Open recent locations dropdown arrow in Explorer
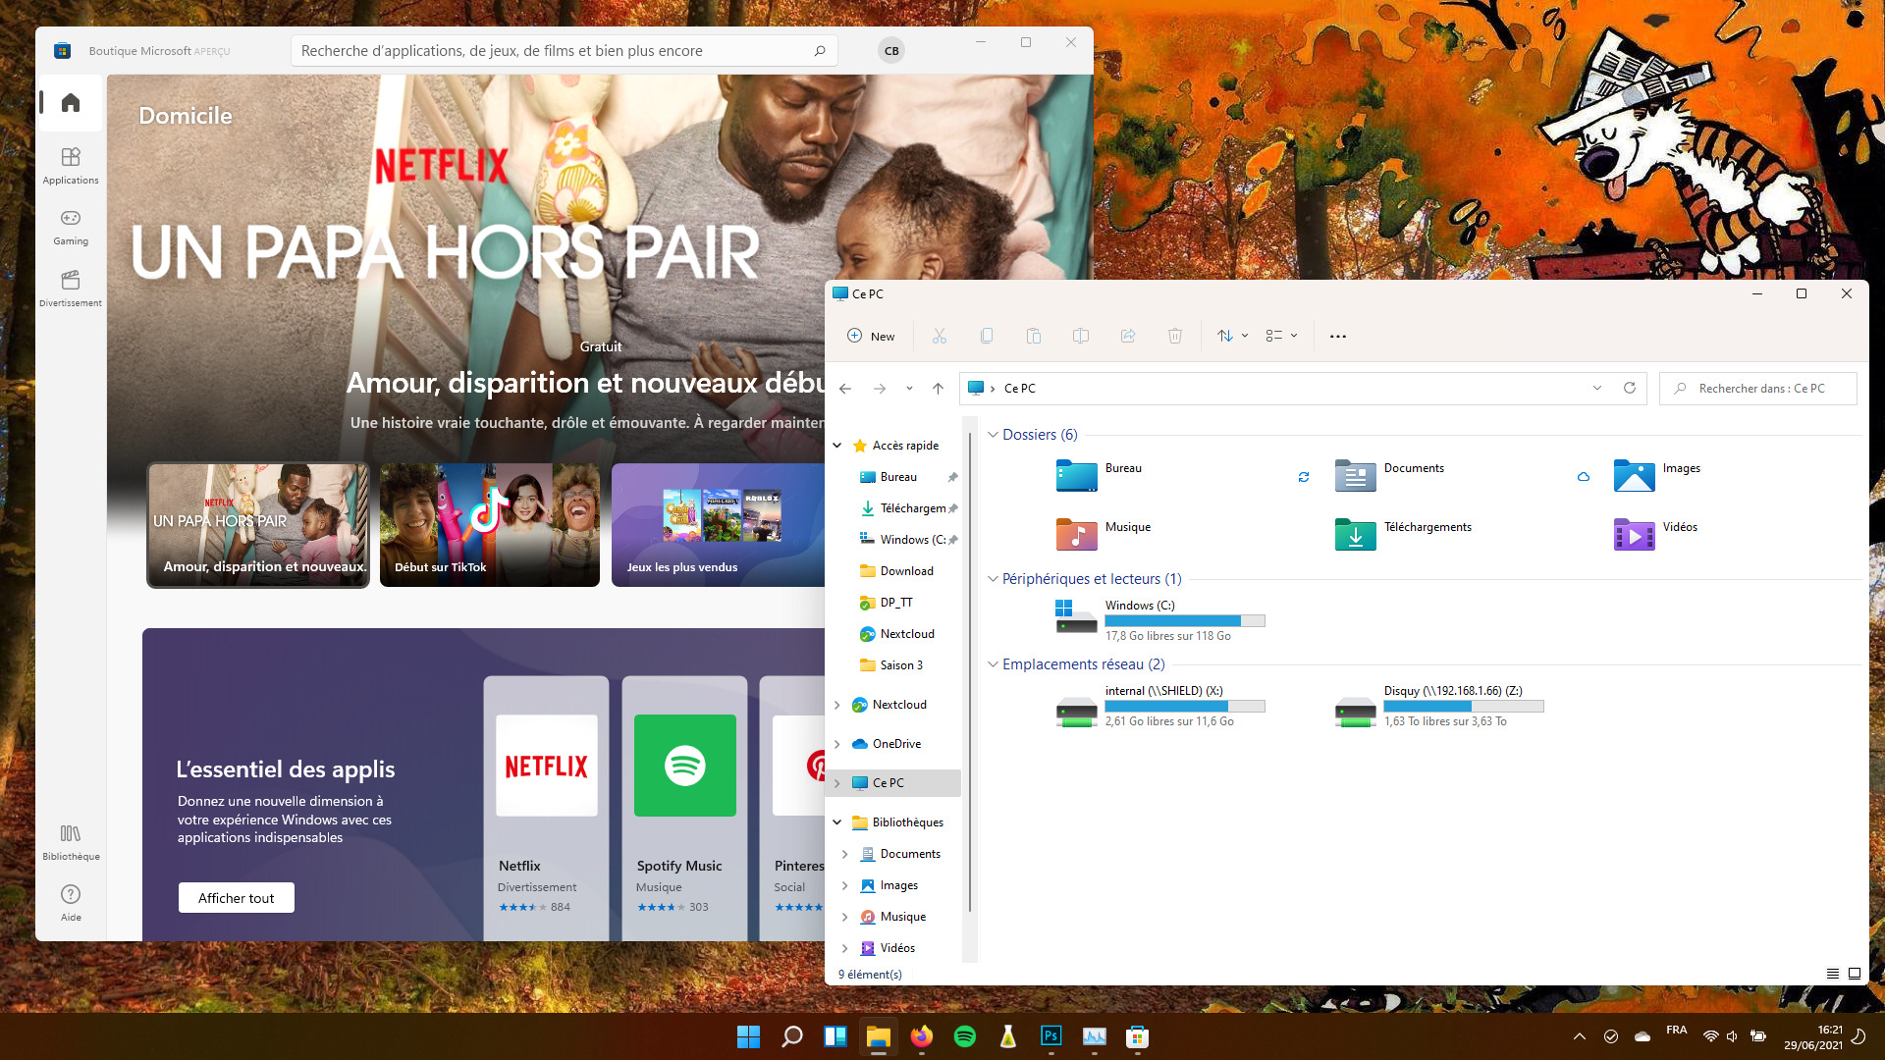Image resolution: width=1885 pixels, height=1060 pixels. [909, 389]
